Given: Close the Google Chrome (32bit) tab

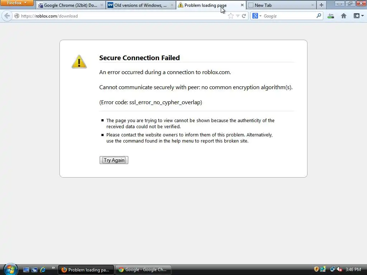Looking at the screenshot, I should [x=101, y=5].
